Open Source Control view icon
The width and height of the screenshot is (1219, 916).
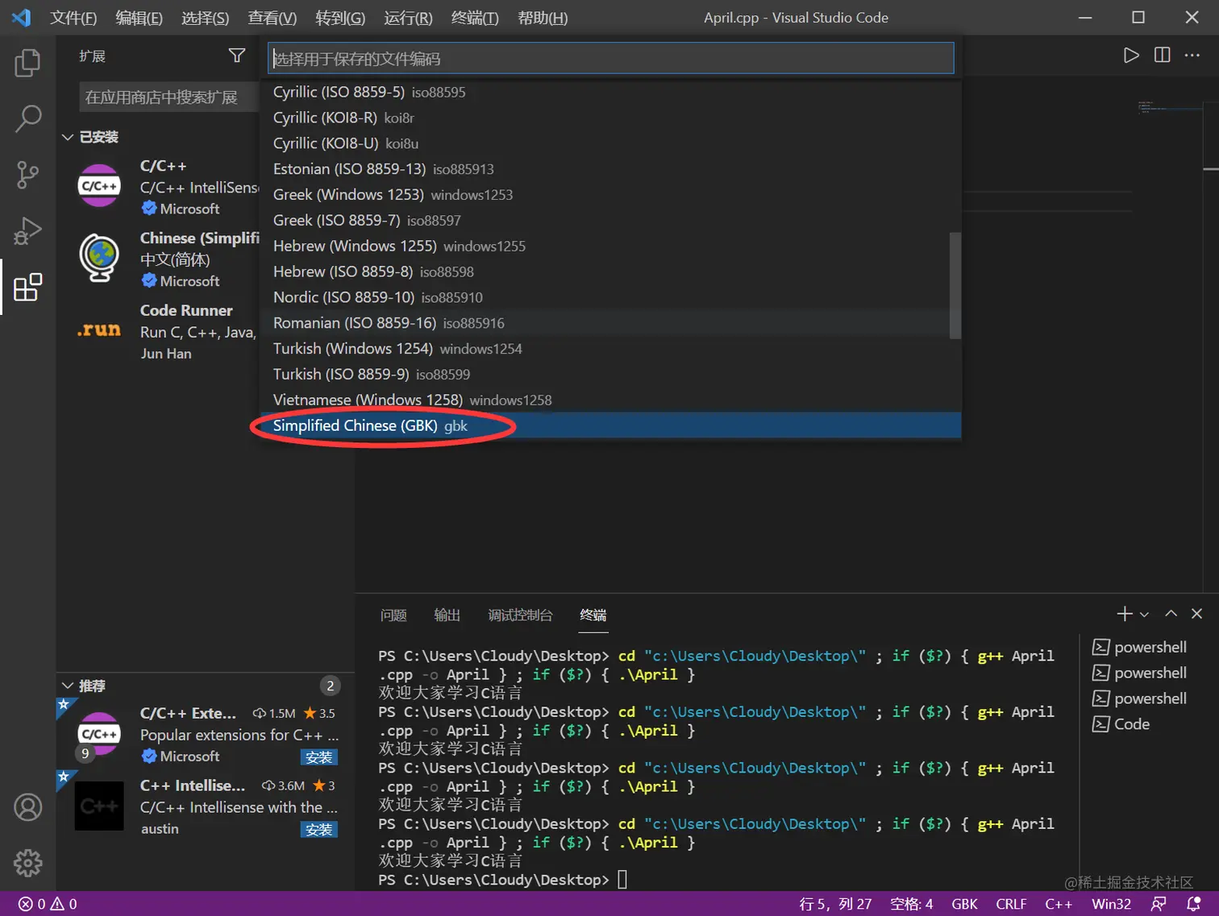click(27, 175)
